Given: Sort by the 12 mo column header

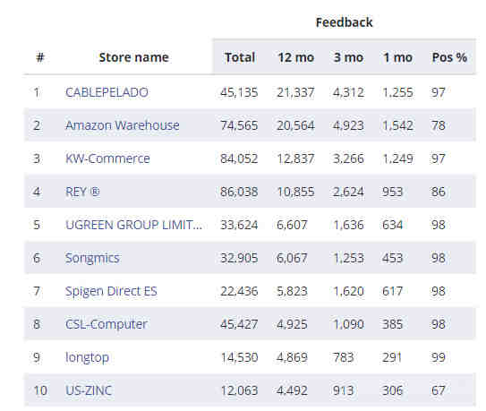Looking at the screenshot, I should [x=296, y=57].
